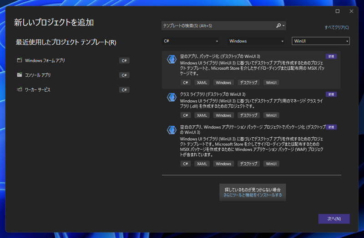Click C# tag beside Windows フォーム アプリ
The width and height of the screenshot is (364, 238).
(124, 61)
